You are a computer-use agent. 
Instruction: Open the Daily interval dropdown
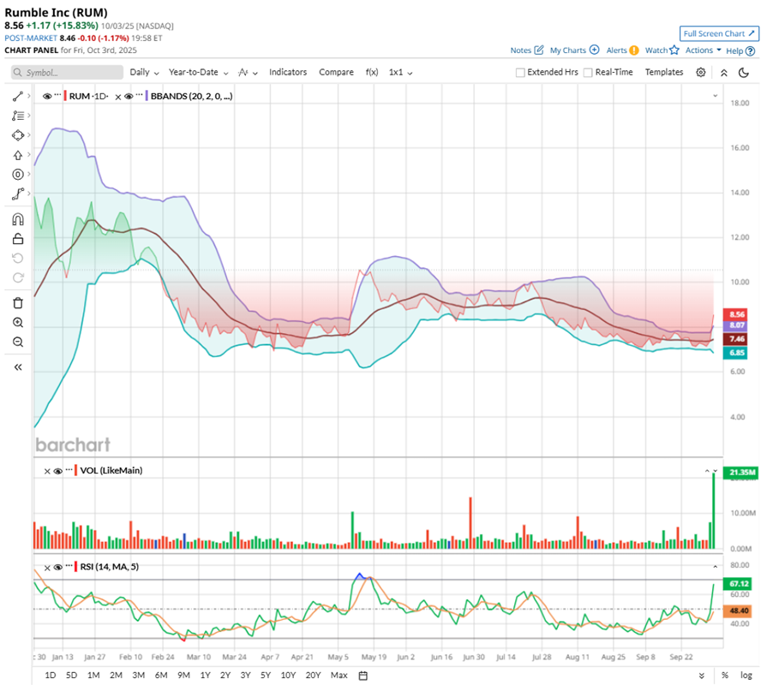(144, 73)
